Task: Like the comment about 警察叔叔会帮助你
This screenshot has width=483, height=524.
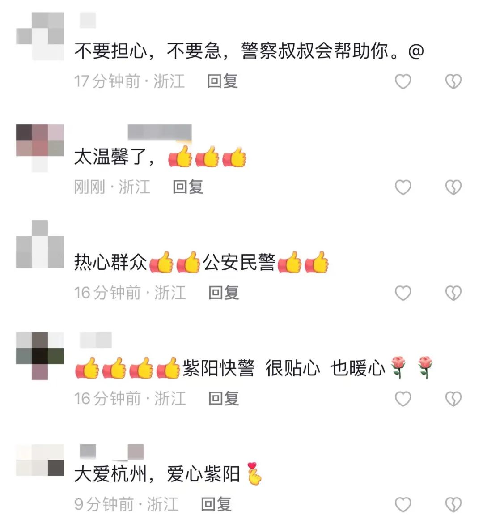Action: pos(403,81)
